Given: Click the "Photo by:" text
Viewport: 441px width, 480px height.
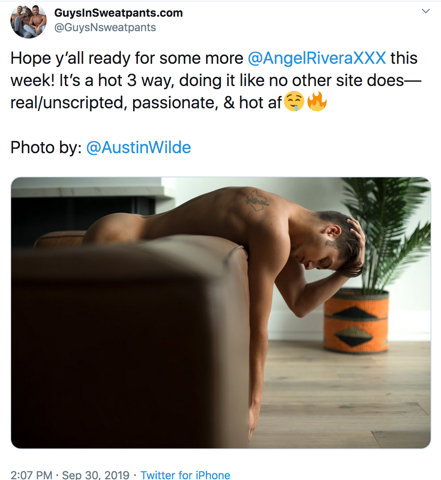Looking at the screenshot, I should pos(46,148).
